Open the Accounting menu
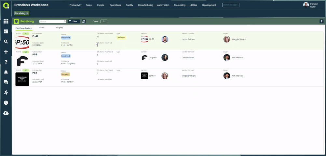Image resolution: width=326 pixels, height=156 pixels. pyautogui.click(x=179, y=5)
